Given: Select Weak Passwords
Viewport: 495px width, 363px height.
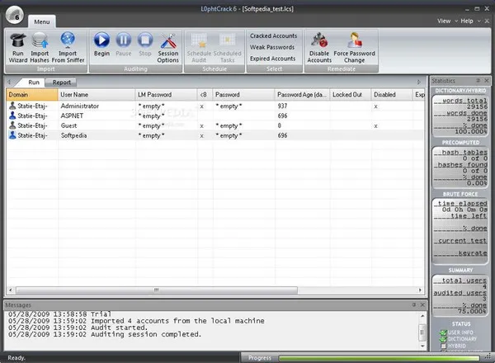Looking at the screenshot, I should [272, 47].
